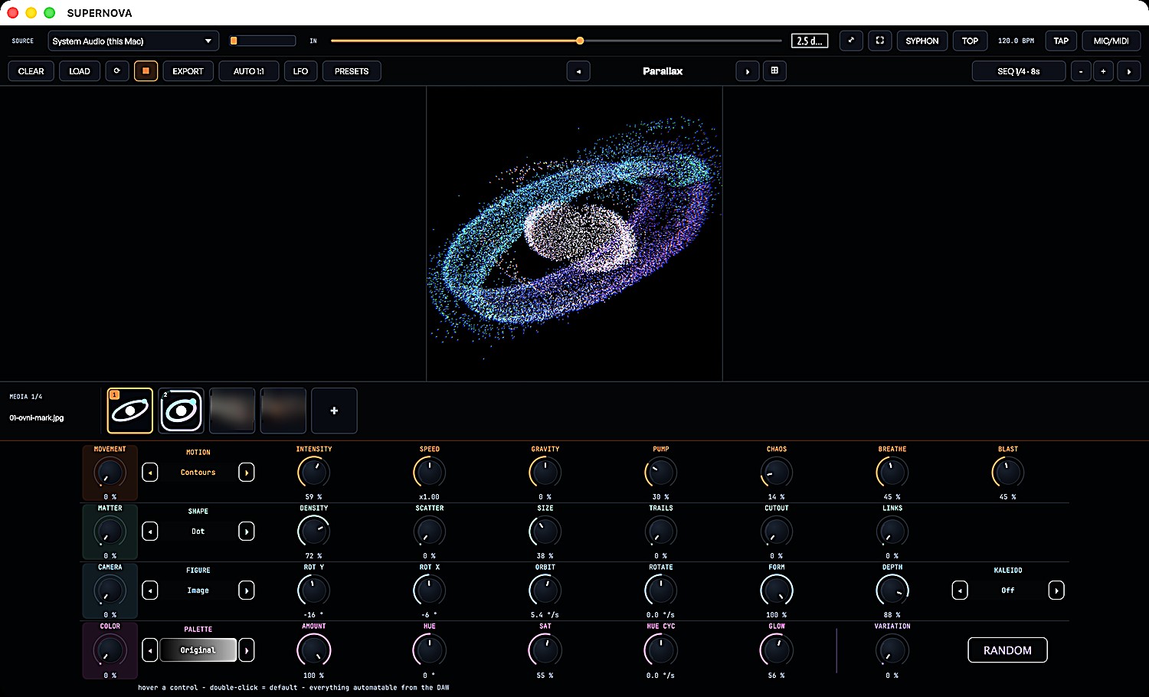Click the orange stop/record square button
This screenshot has height=697, width=1149.
[x=146, y=71]
